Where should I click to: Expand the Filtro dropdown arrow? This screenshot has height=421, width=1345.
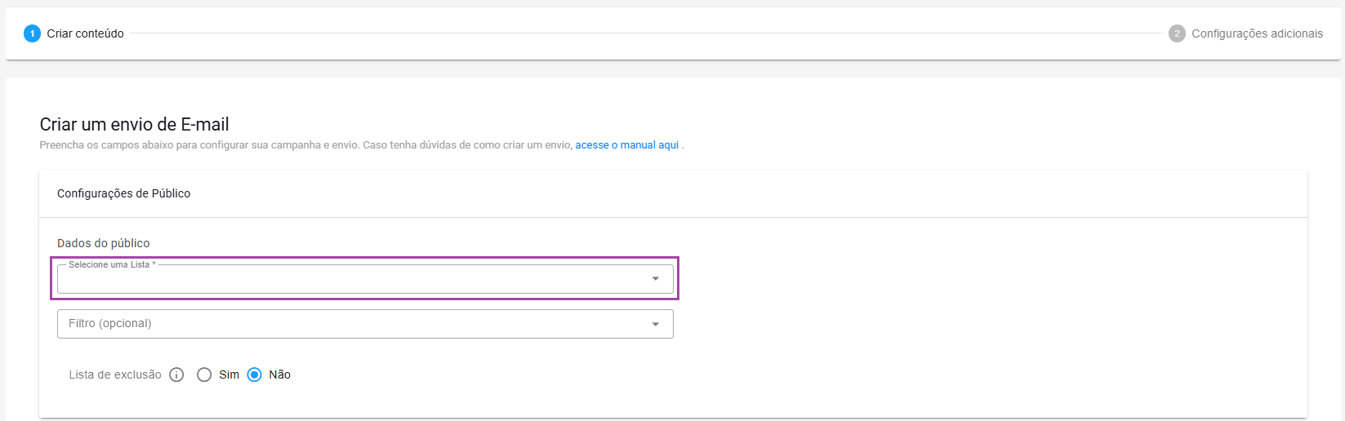pyautogui.click(x=655, y=324)
